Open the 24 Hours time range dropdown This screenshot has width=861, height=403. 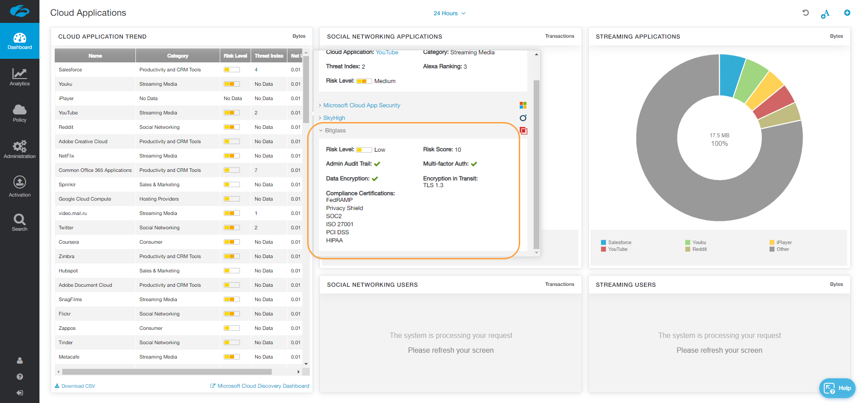(449, 13)
